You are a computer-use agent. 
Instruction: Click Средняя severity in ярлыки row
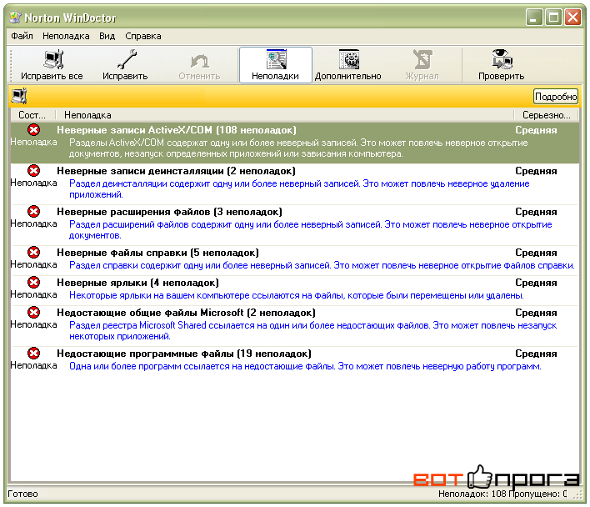point(536,283)
